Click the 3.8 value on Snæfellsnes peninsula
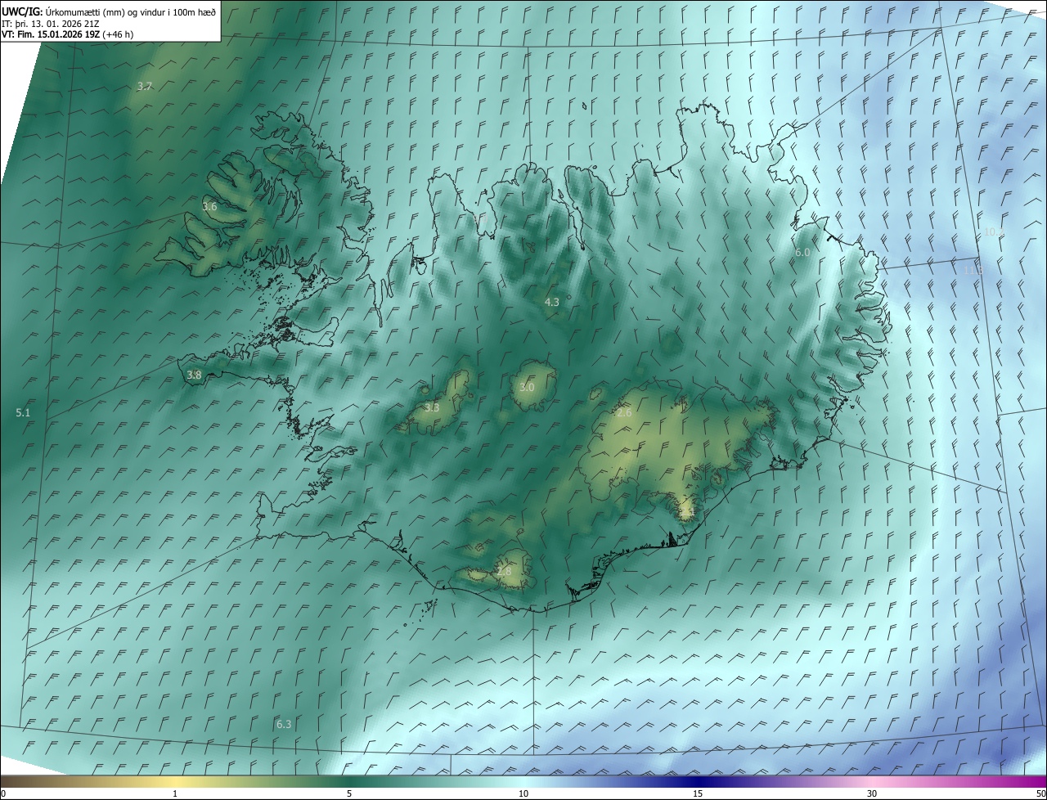The image size is (1047, 800). click(194, 375)
